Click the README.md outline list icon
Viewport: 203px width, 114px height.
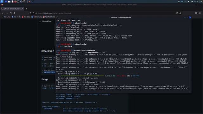coord(40,21)
